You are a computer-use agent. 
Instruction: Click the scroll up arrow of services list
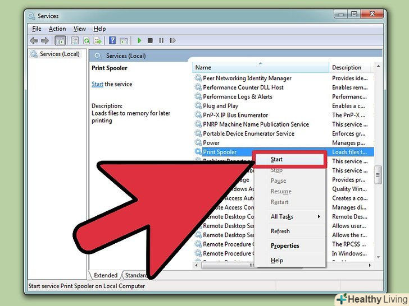coord(378,67)
